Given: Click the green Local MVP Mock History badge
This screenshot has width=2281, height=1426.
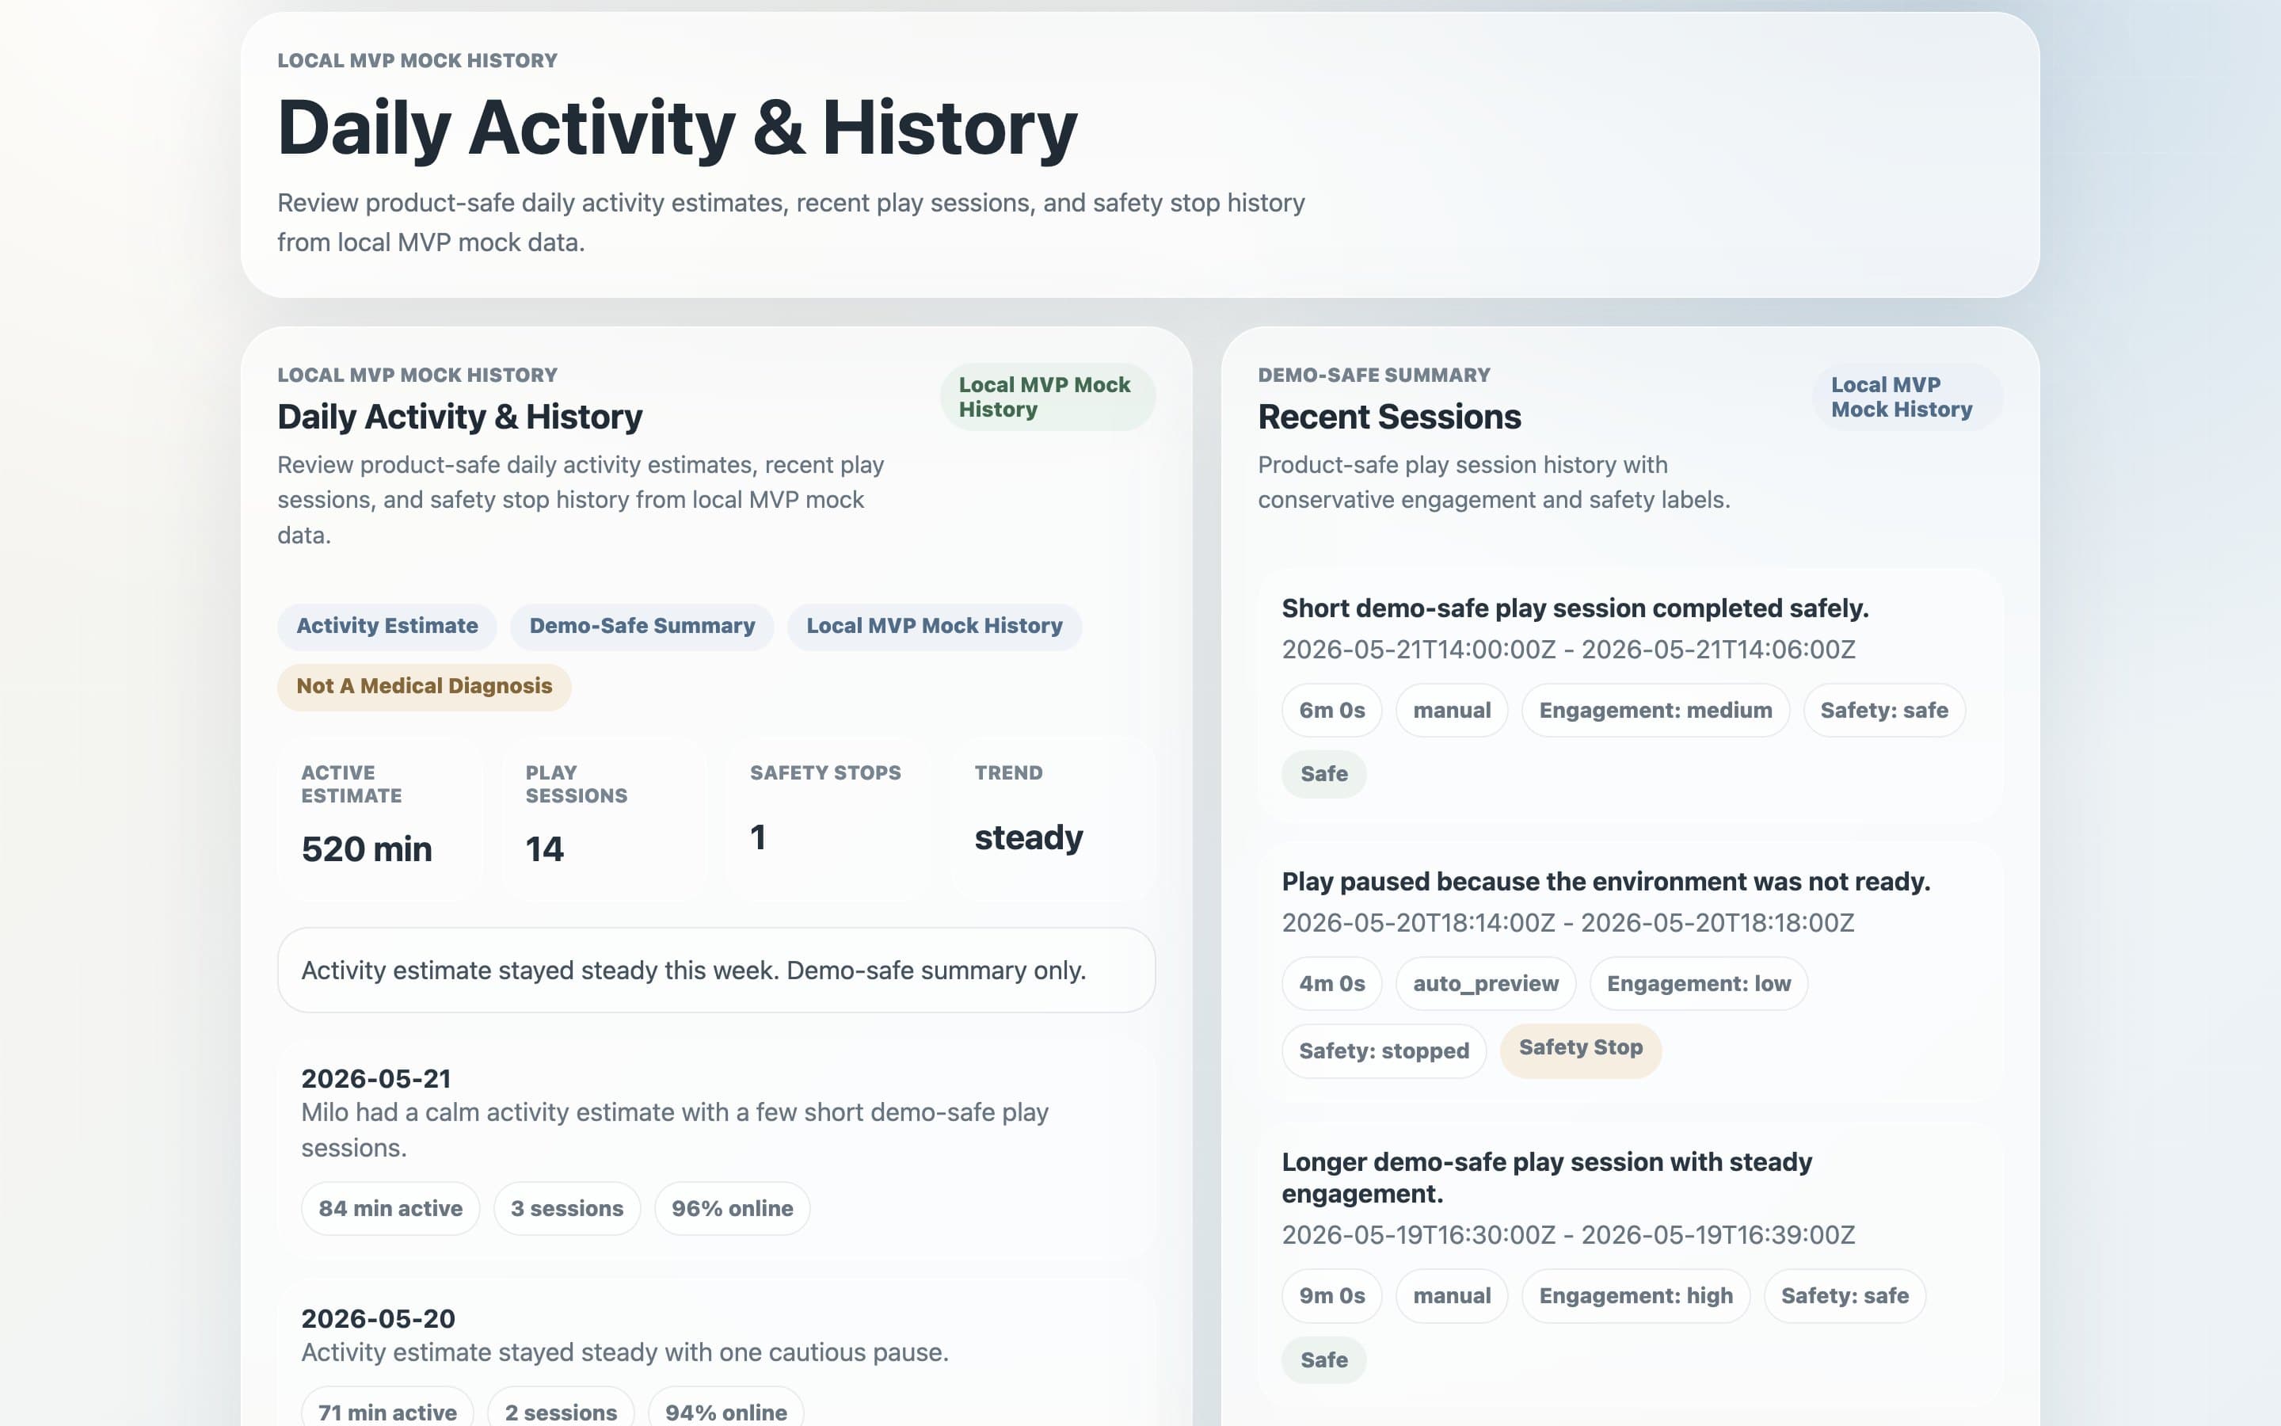Looking at the screenshot, I should 1047,397.
